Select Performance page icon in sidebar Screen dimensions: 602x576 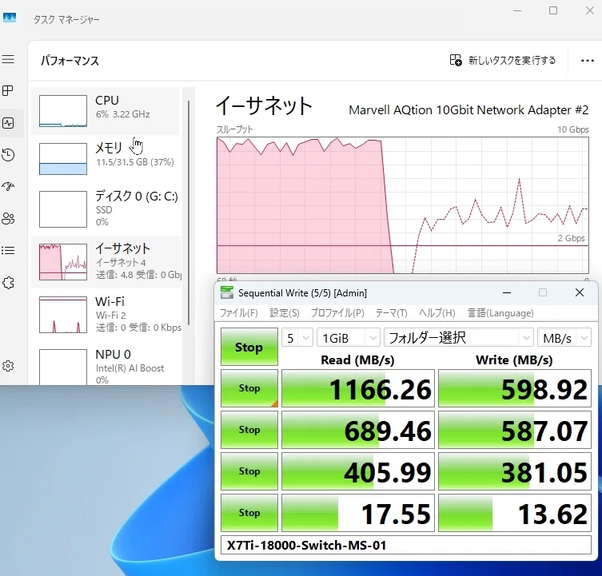pyautogui.click(x=8, y=123)
